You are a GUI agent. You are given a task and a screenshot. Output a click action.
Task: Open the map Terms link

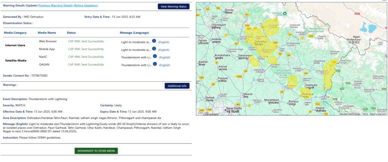click(x=365, y=114)
